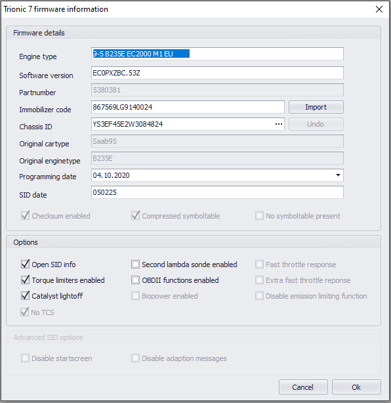
Task: Toggle the Open SID info checkbox
Action: pyautogui.click(x=25, y=265)
